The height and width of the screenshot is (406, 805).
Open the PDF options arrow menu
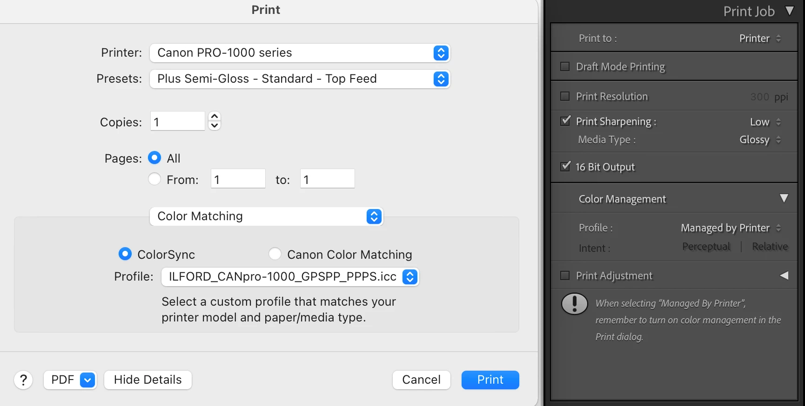pyautogui.click(x=87, y=380)
